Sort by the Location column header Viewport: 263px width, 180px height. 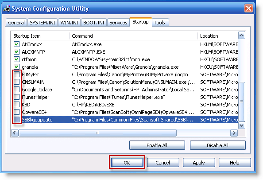tap(218, 36)
